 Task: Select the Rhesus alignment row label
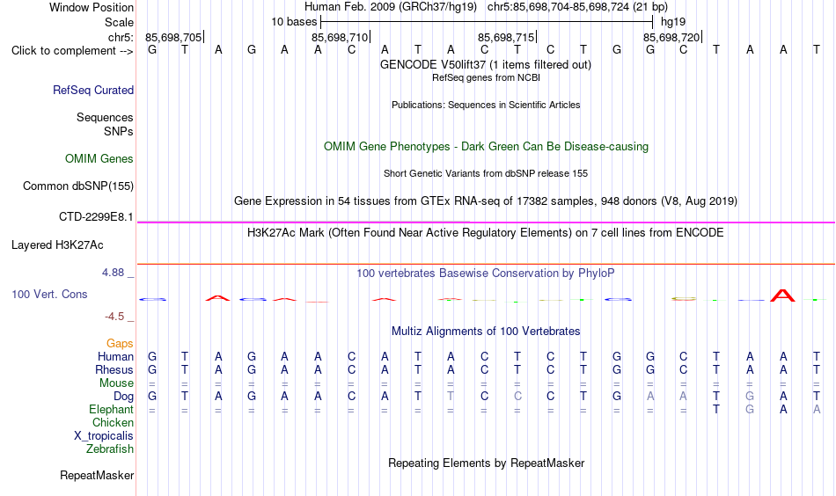click(x=114, y=369)
